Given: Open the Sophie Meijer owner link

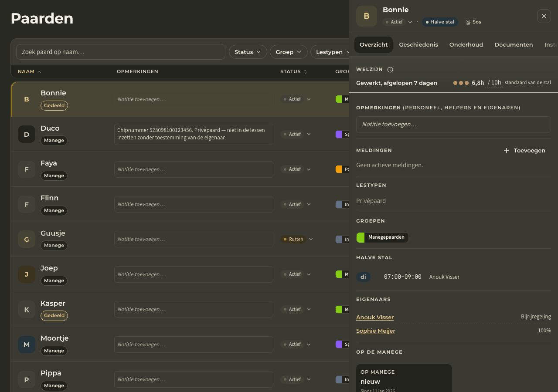Looking at the screenshot, I should tap(376, 331).
